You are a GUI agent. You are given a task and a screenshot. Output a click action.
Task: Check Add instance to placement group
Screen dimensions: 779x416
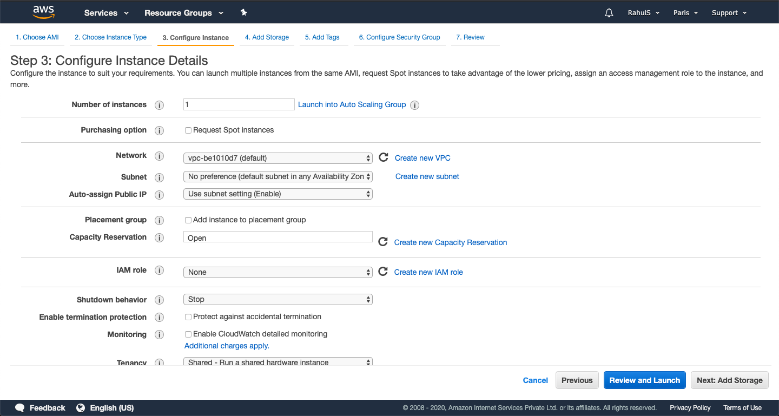[188, 220]
